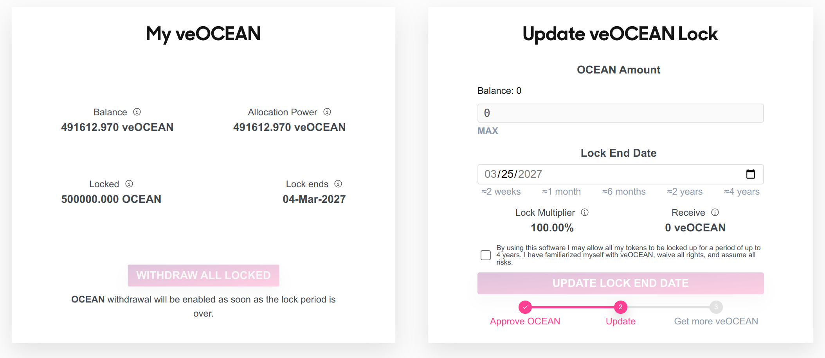The image size is (825, 358).
Task: Select the ≈4 years lock duration preset
Action: point(742,192)
